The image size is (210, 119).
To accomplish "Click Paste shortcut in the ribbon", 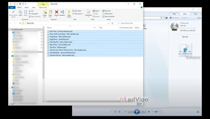I will click(35, 17).
